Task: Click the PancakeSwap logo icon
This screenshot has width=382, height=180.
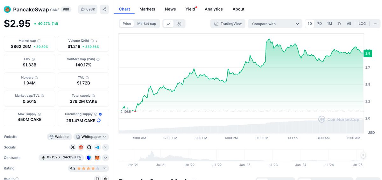Action: coord(7,10)
